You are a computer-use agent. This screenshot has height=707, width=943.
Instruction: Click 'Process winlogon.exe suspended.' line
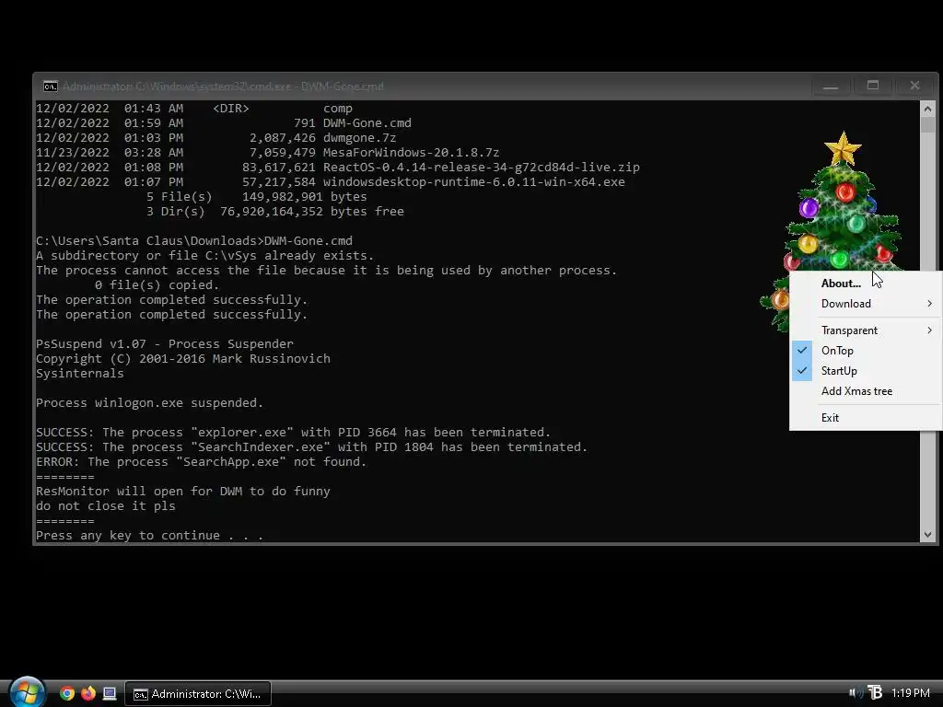pyautogui.click(x=149, y=403)
